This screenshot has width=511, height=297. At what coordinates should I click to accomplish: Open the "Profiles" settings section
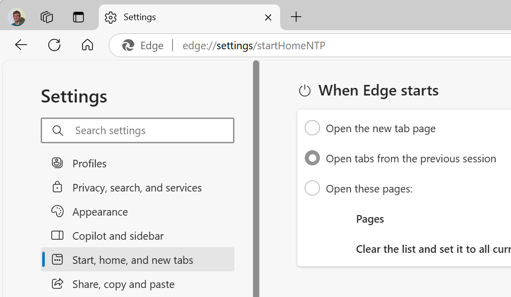[x=90, y=163]
